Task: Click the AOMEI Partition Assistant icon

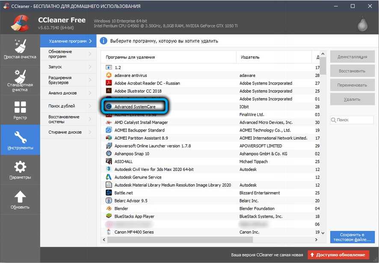Action: coord(109,138)
